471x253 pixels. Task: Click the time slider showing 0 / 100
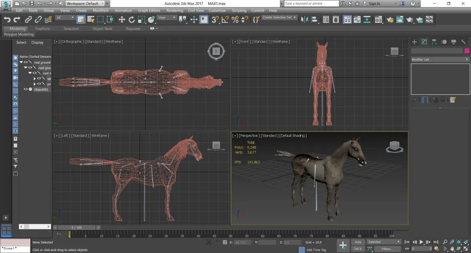click(77, 227)
